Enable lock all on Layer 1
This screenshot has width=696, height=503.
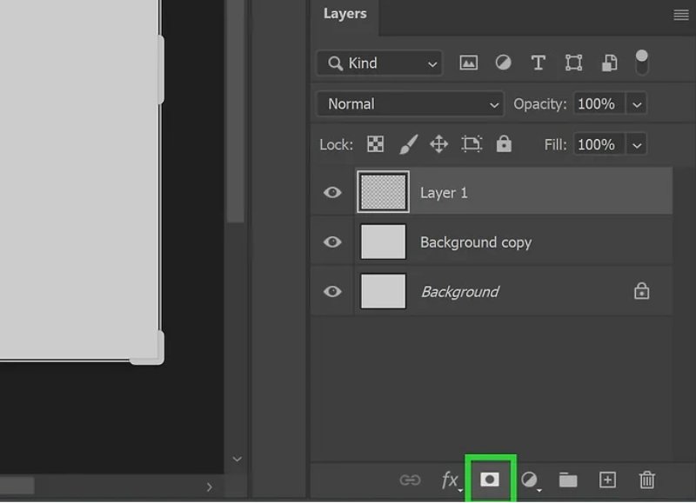pos(504,144)
